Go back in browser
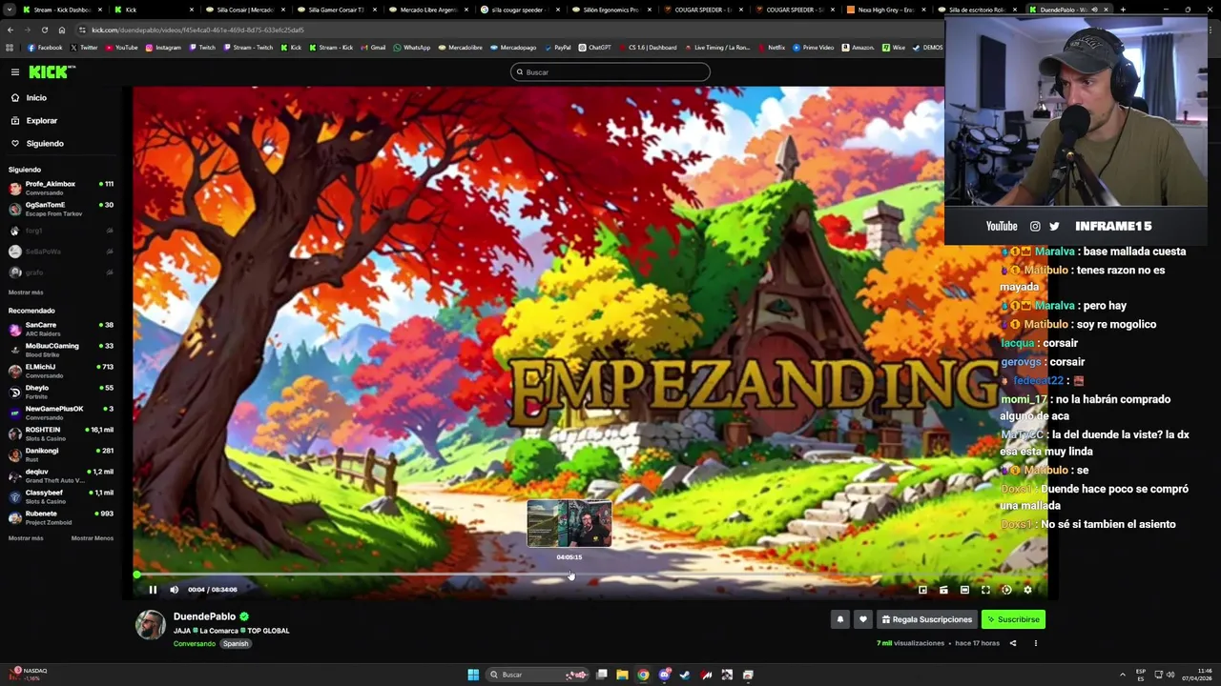This screenshot has height=686, width=1221. pos(10,30)
